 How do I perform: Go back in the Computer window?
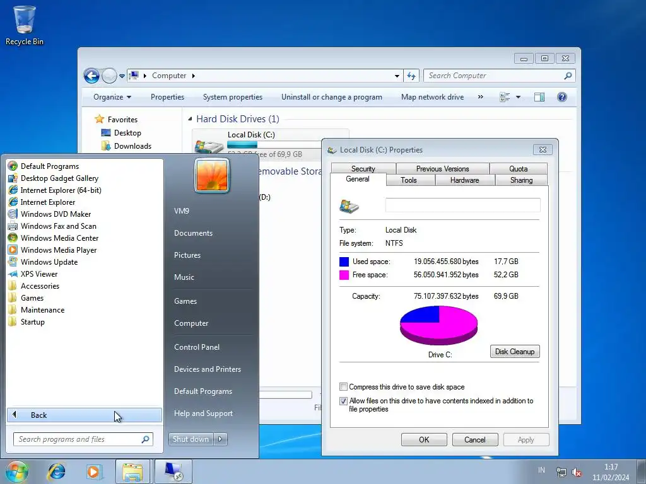(x=91, y=76)
